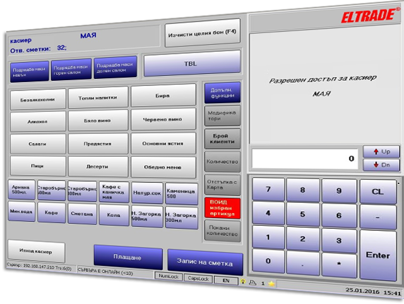
Task: Add Н. Загорка 300мл item
Action: click(x=181, y=217)
